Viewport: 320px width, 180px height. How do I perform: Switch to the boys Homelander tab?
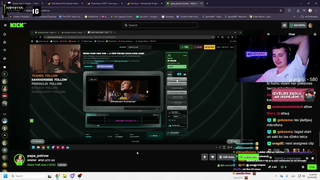[144, 3]
